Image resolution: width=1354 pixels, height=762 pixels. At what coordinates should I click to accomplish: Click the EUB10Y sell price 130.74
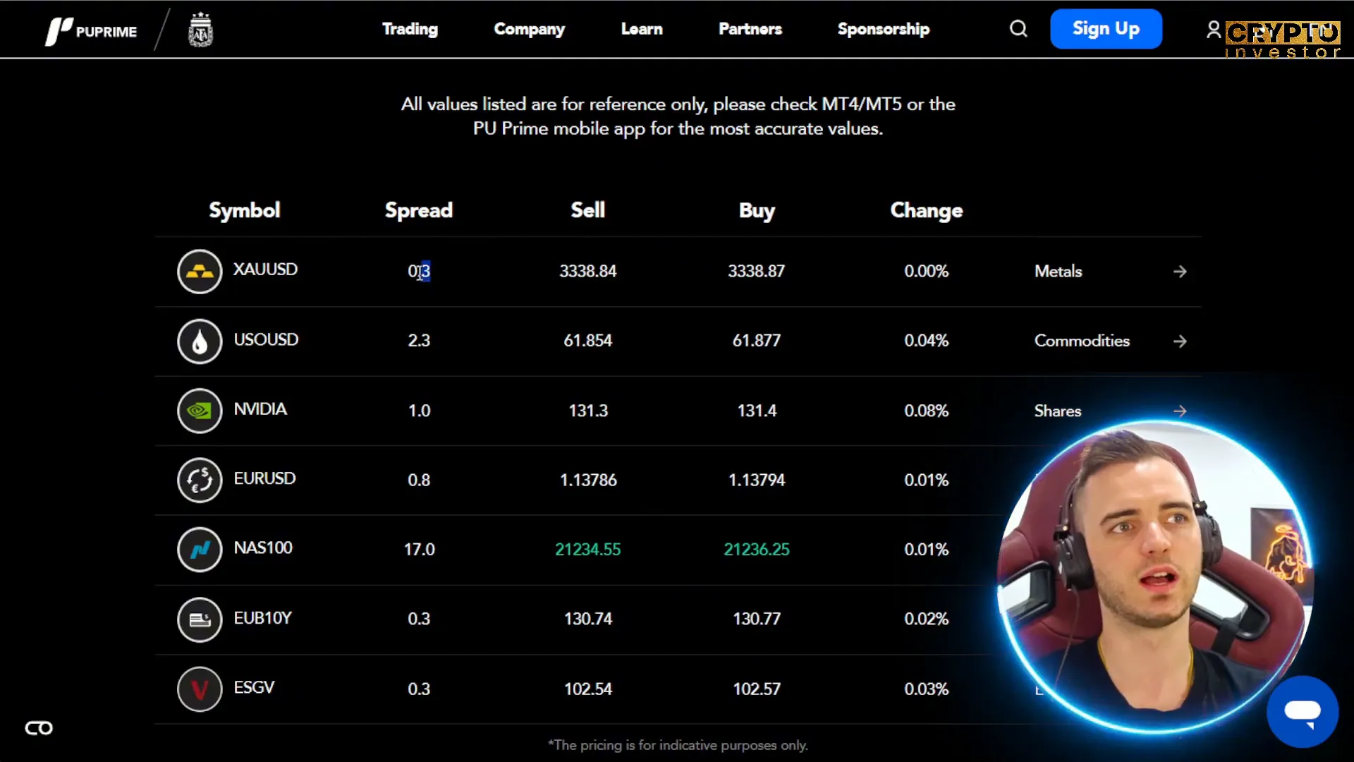(x=588, y=619)
